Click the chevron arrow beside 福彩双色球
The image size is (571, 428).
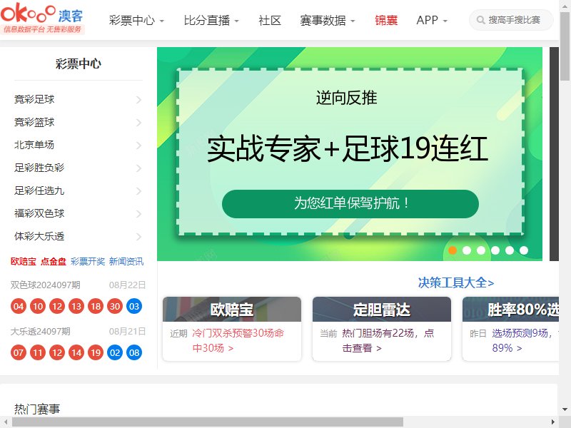pos(138,213)
